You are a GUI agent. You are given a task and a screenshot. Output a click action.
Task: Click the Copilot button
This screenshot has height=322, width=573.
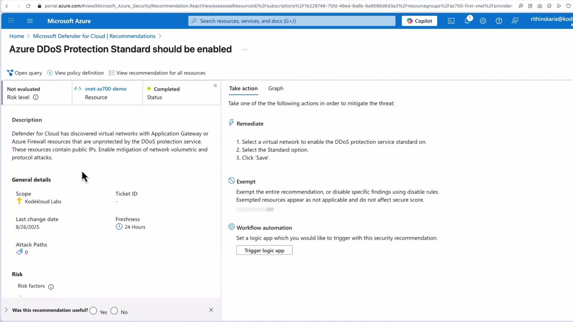click(419, 21)
